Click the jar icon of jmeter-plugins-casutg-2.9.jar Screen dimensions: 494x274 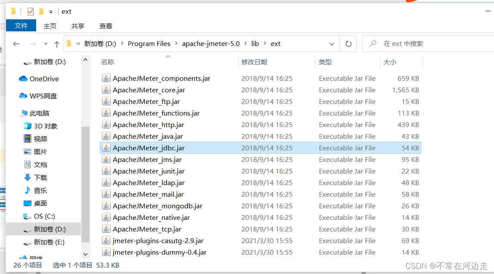pos(106,241)
